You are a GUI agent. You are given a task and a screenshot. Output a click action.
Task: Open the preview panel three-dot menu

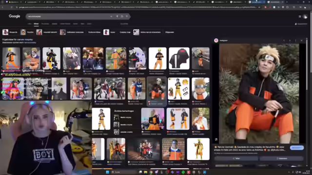click(x=296, y=40)
